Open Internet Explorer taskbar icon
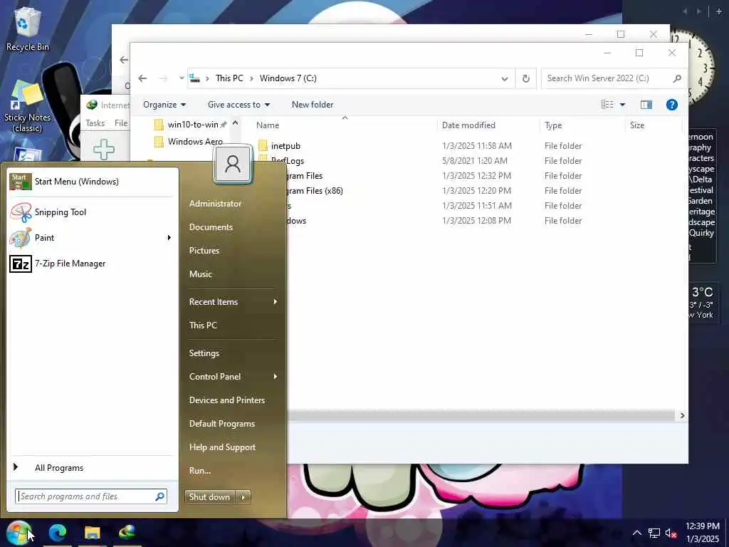Viewport: 729px width, 547px height. coord(127,533)
